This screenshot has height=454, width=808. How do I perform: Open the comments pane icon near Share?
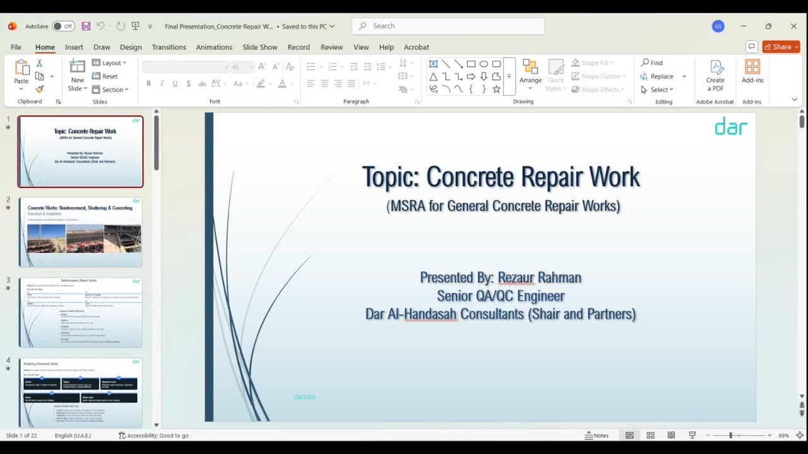(751, 47)
